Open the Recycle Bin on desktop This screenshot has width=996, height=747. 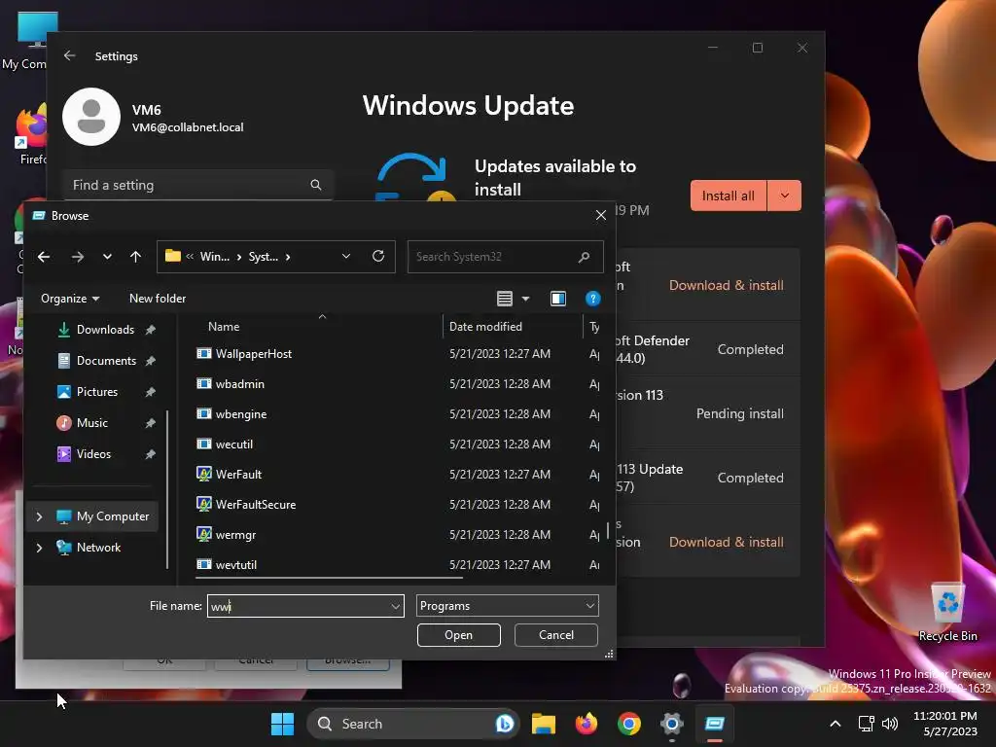click(947, 613)
